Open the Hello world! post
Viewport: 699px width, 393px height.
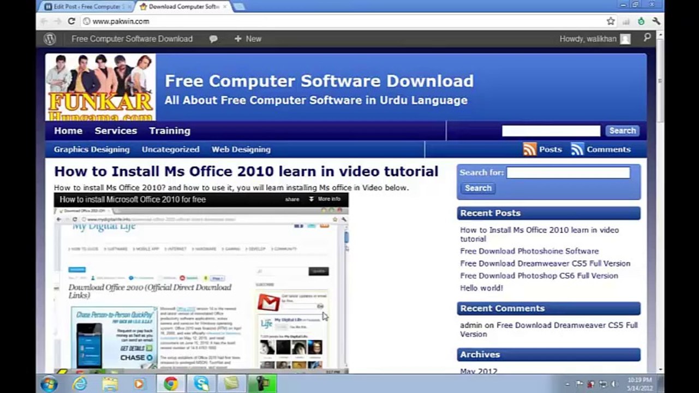point(481,288)
